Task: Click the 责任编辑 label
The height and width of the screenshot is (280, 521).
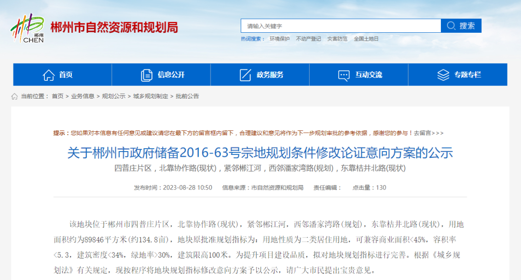Action: tap(327, 188)
